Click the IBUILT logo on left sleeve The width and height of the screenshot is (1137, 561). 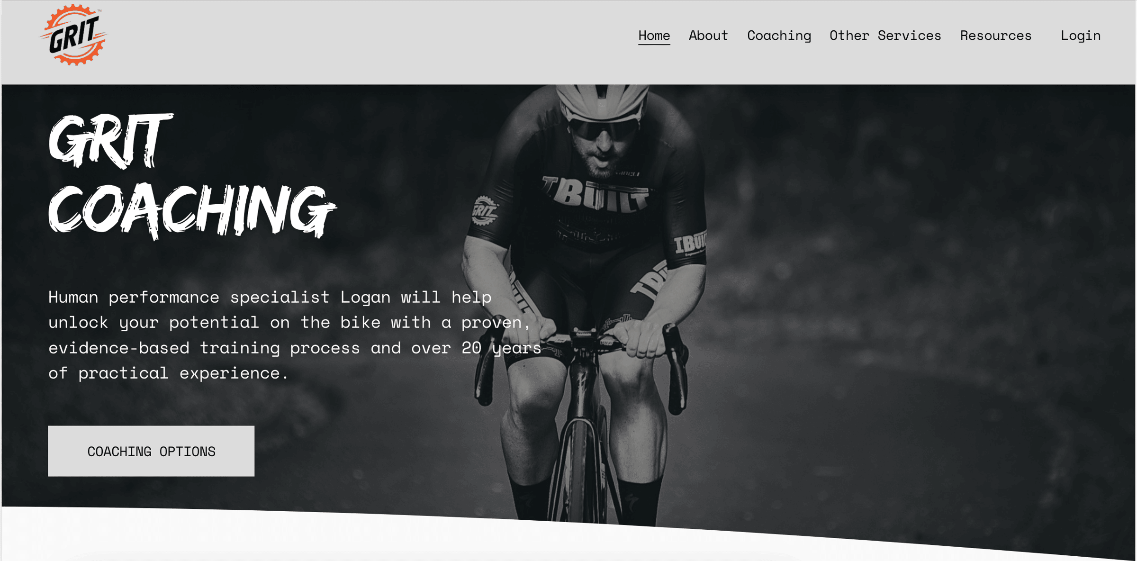click(x=689, y=244)
